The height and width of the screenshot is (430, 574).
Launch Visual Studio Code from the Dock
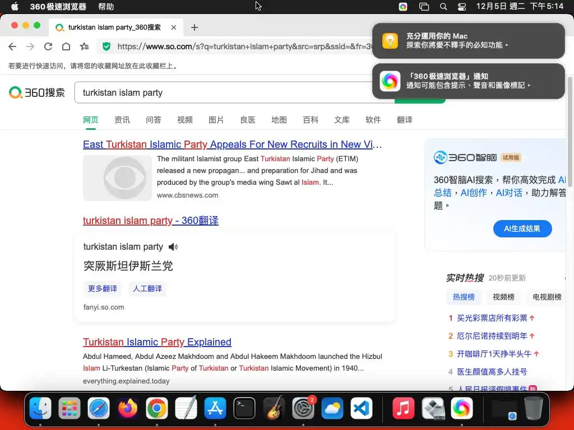pos(362,408)
